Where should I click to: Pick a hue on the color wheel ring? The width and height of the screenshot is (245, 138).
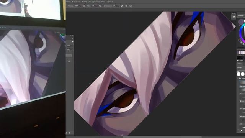click(240, 33)
